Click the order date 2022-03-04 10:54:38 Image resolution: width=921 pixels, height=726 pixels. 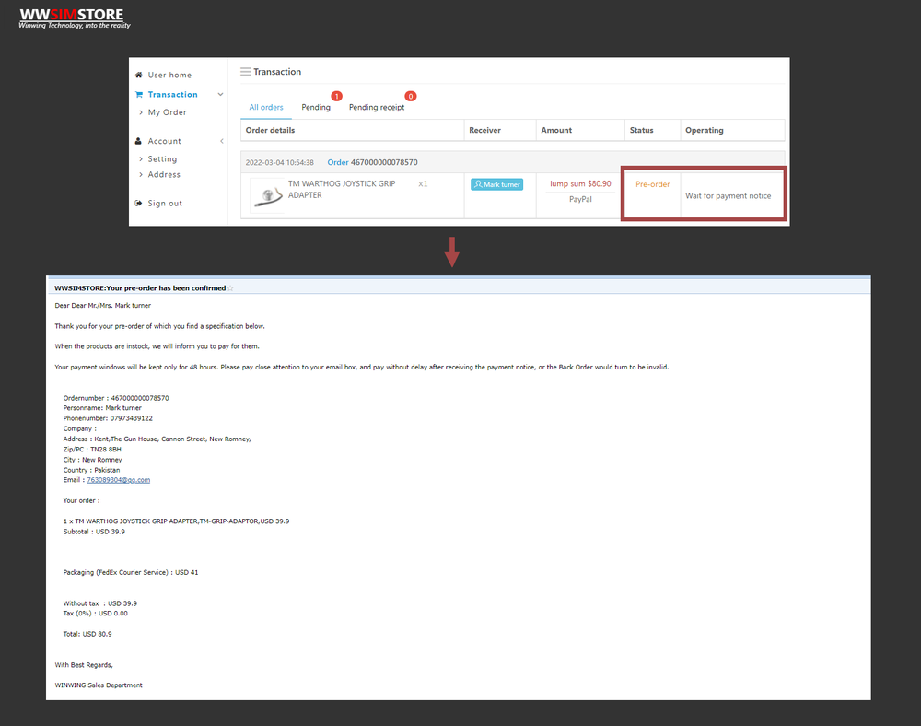coord(280,163)
